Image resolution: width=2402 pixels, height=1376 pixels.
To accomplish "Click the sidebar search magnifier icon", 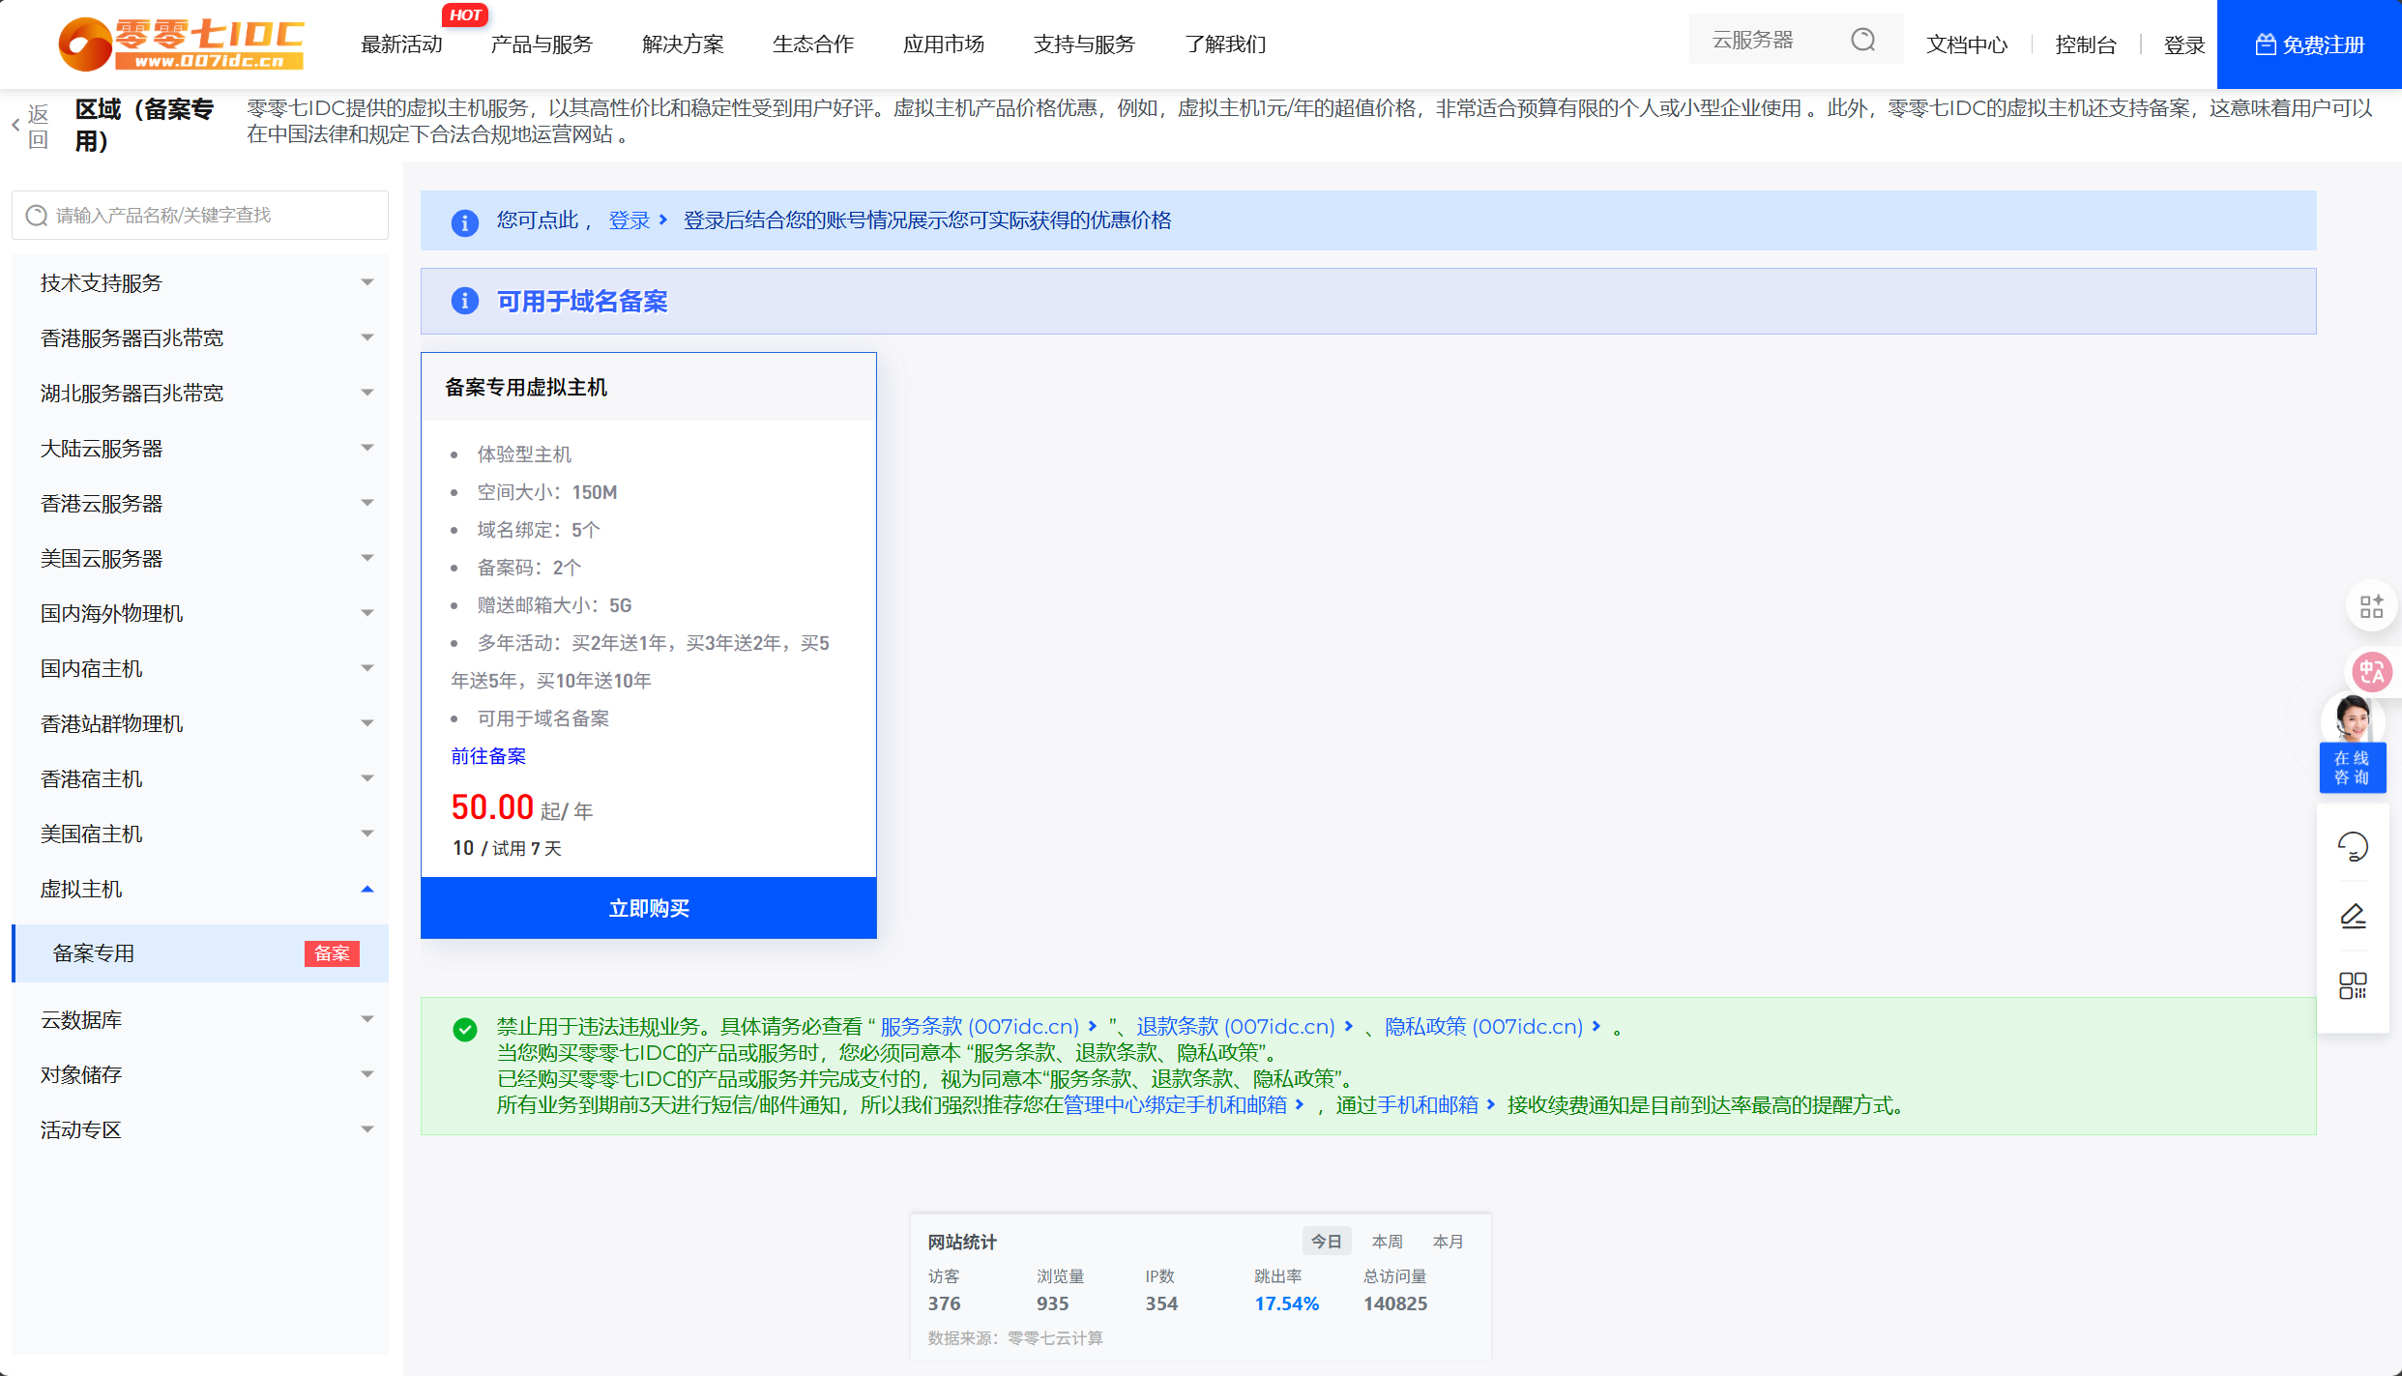I will pos(37,215).
